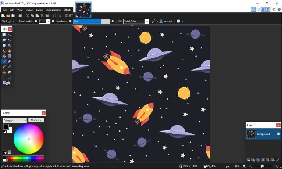
Task: Click the Hardness slider bar
Action: 92,21
